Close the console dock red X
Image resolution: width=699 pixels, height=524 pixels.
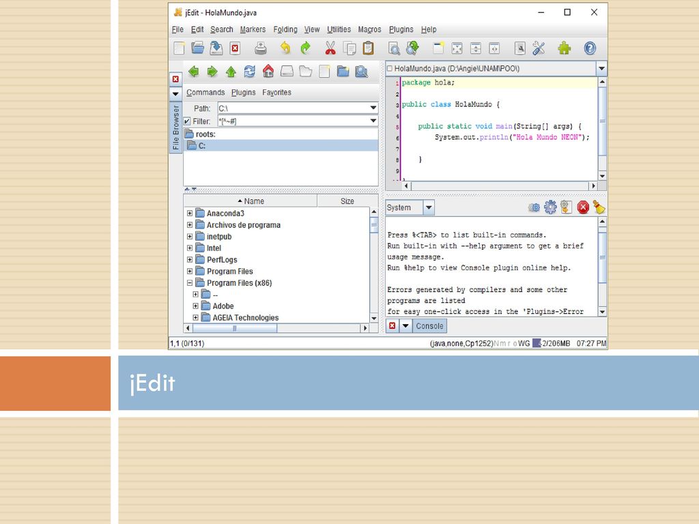tap(393, 325)
